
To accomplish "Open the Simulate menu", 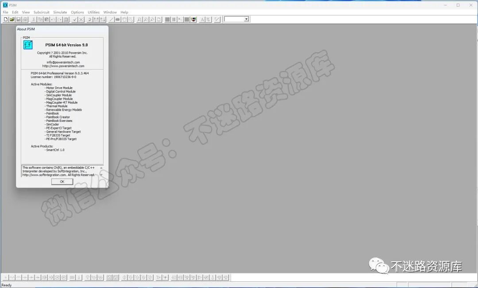I will (60, 12).
